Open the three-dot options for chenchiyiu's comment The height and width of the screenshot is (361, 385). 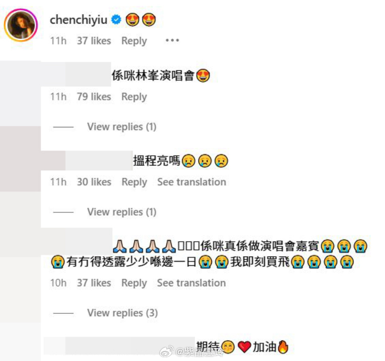[172, 40]
